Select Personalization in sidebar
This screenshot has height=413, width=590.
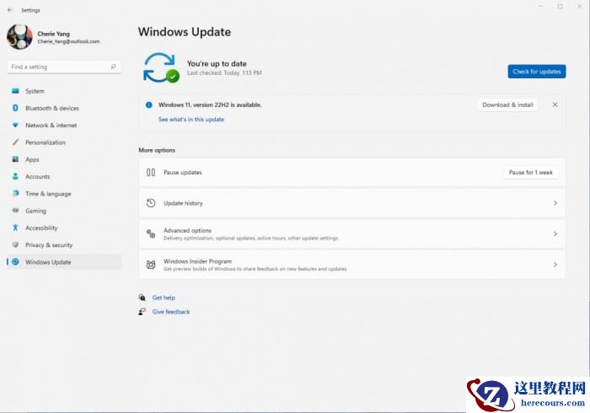tap(64, 142)
